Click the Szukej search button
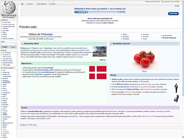Viewport: 184px width, 138px height. pos(13,47)
